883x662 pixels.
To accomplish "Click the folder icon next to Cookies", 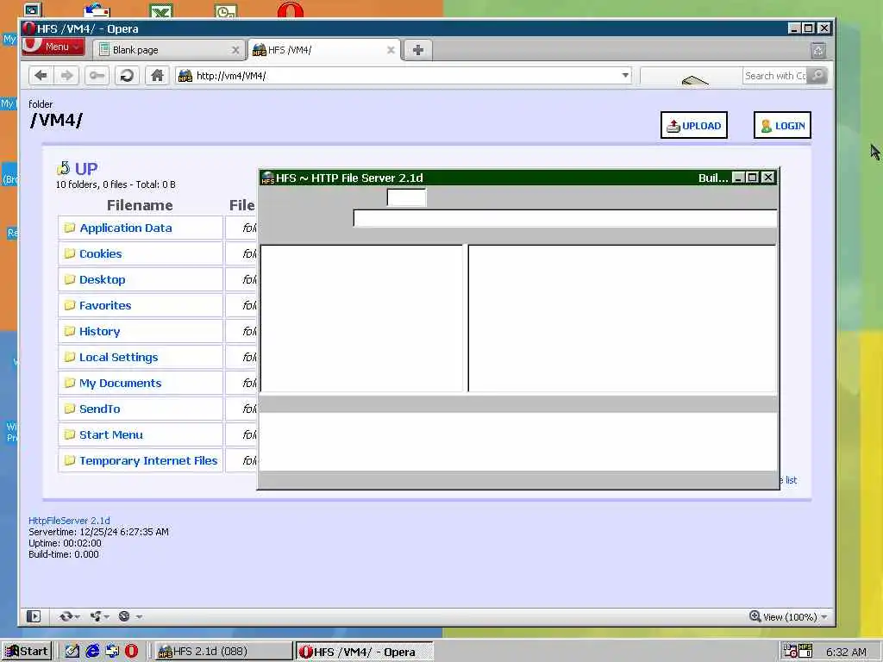I will 70,253.
